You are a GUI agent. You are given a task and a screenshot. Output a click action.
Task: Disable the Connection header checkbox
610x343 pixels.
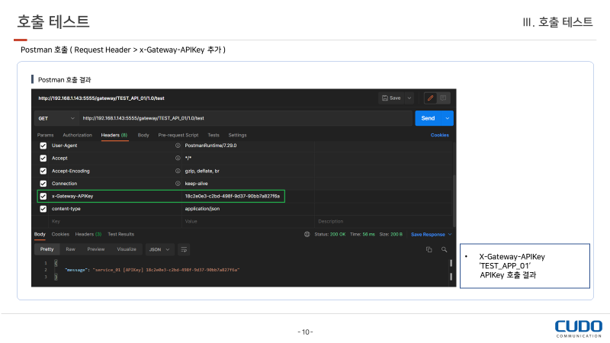[x=43, y=184]
